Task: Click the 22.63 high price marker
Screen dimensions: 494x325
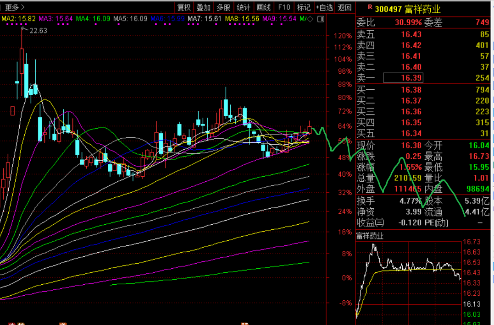Action: coord(38,31)
